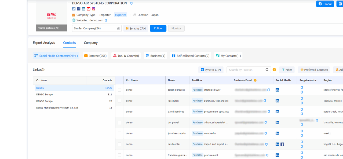The height and width of the screenshot is (159, 343).
Task: Switch to Export Analysis tab
Action: [x=44, y=43]
